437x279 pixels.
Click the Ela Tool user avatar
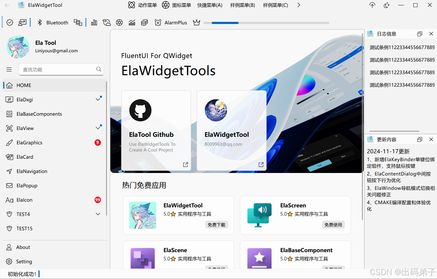(x=18, y=47)
